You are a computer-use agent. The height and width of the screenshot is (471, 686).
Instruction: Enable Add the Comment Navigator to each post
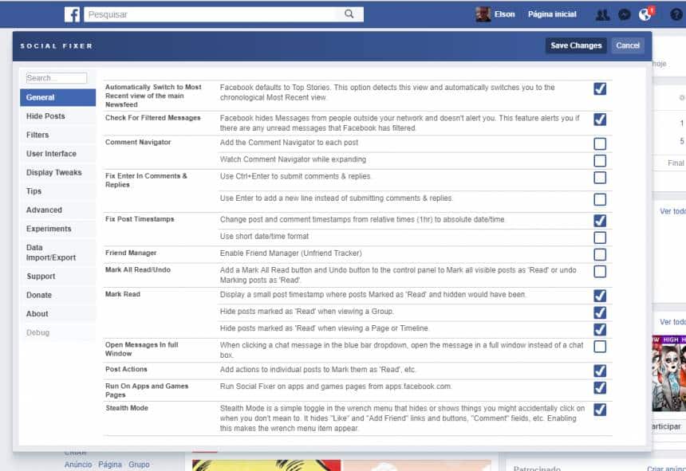[x=600, y=143]
